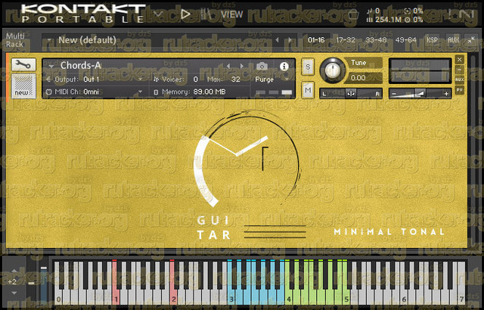Viewport: 484px width, 310px height.
Task: Open the MIDI Ch Omni dropdown
Action: (141, 92)
